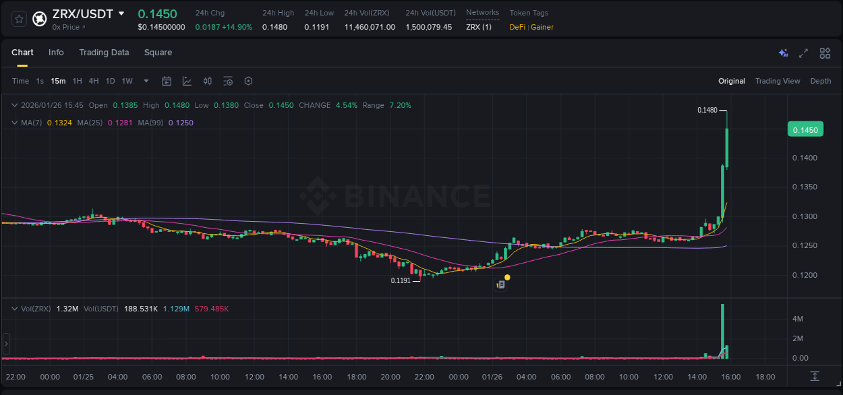This screenshot has height=395, width=843.
Task: Open the DeFi token tag
Action: pos(516,27)
